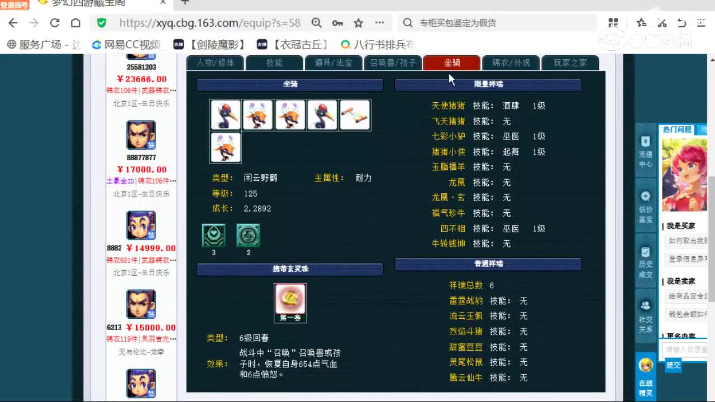Click the page reload icon
The width and height of the screenshot is (715, 402).
(x=54, y=22)
